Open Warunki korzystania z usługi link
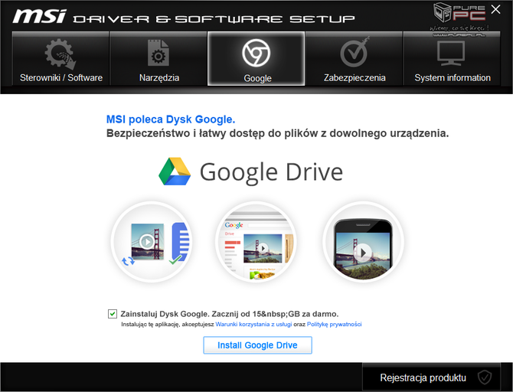The width and height of the screenshot is (513, 392). click(253, 325)
